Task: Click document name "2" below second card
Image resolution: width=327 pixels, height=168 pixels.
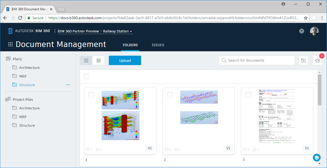Action: tap(165, 160)
